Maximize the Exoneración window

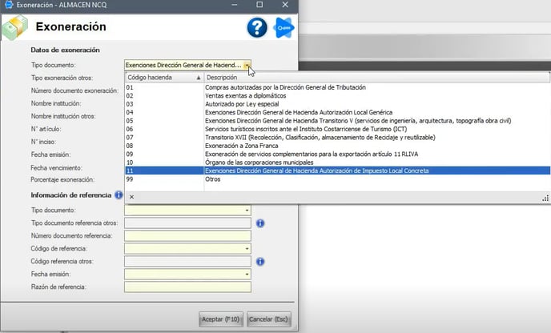coord(259,5)
